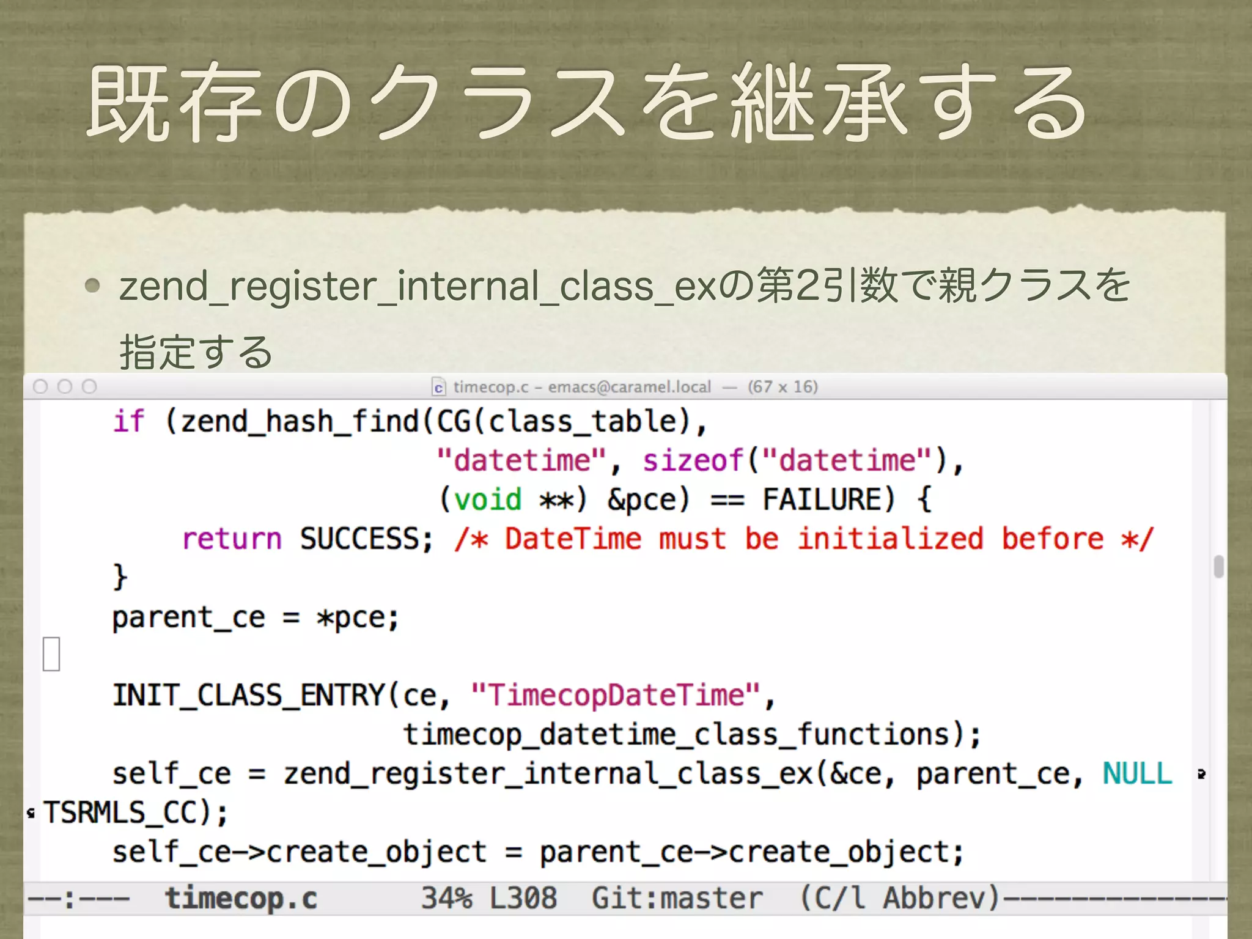Click 指定する bullet text

196,352
